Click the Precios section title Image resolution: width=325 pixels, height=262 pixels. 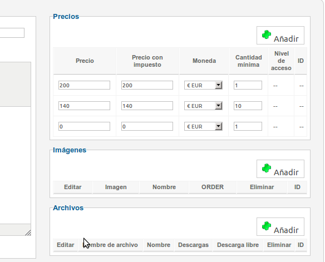[66, 17]
